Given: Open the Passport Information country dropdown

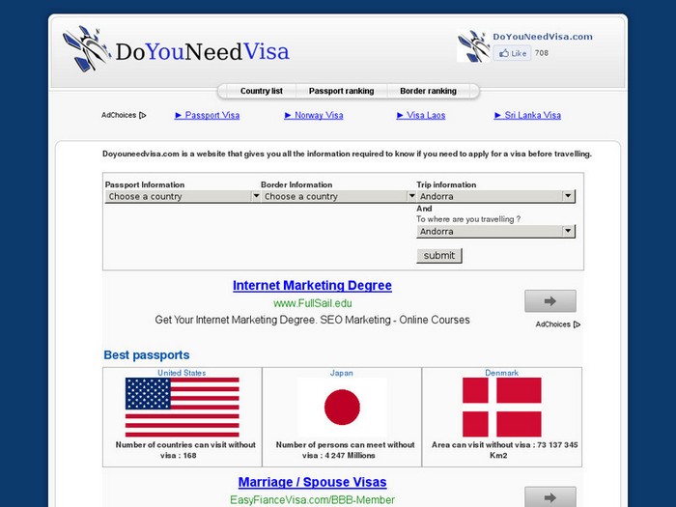Looking at the screenshot, I should [183, 196].
